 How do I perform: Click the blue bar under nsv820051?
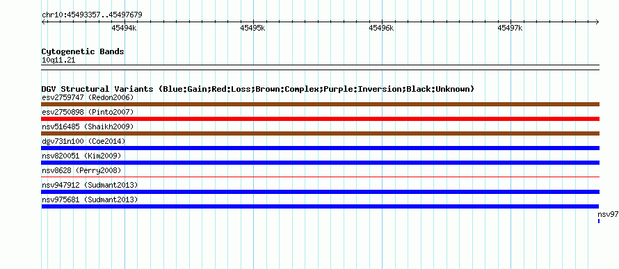[x=320, y=163]
